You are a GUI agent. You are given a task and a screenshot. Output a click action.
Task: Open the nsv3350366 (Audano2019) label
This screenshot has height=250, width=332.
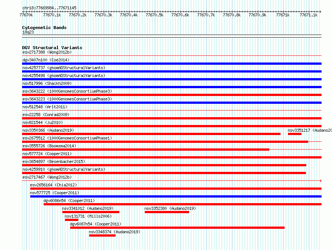(x=48, y=130)
